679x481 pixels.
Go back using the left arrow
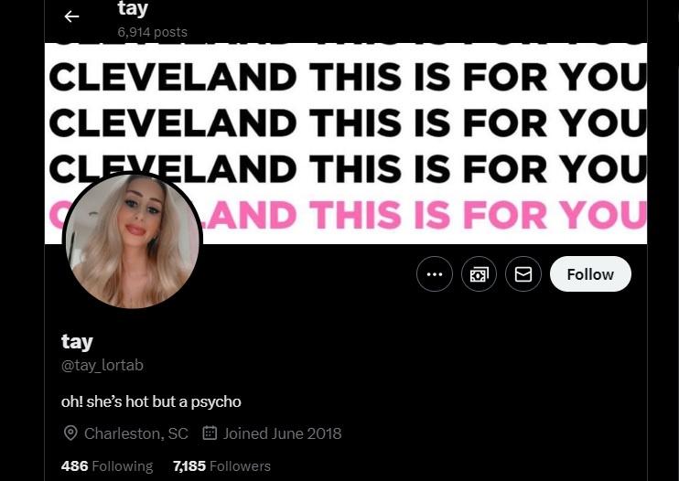[x=71, y=16]
